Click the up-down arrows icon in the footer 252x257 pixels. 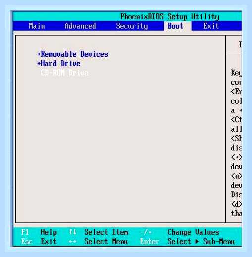click(x=73, y=232)
